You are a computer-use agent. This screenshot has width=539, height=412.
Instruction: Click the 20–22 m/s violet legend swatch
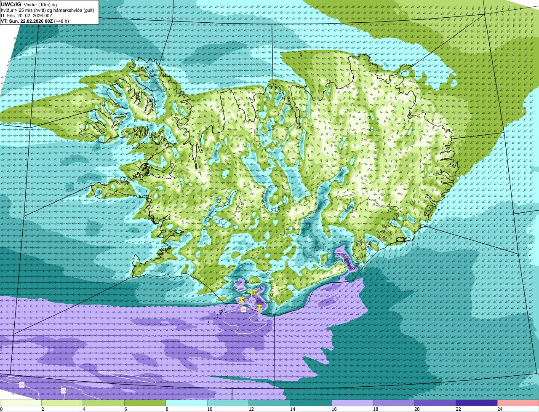pos(435,403)
